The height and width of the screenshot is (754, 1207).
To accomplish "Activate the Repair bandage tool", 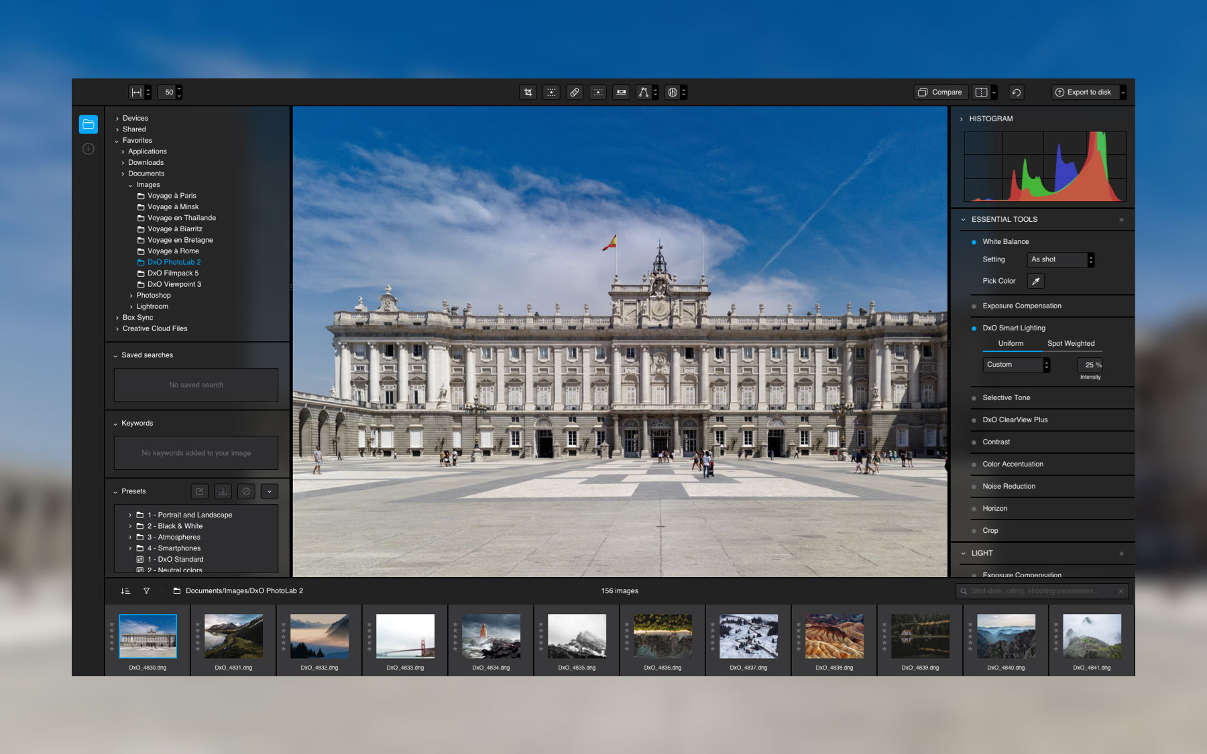I will pyautogui.click(x=575, y=92).
